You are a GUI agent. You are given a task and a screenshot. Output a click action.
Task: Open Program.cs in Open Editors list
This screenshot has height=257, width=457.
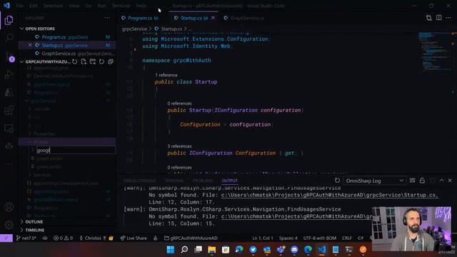click(x=66, y=37)
